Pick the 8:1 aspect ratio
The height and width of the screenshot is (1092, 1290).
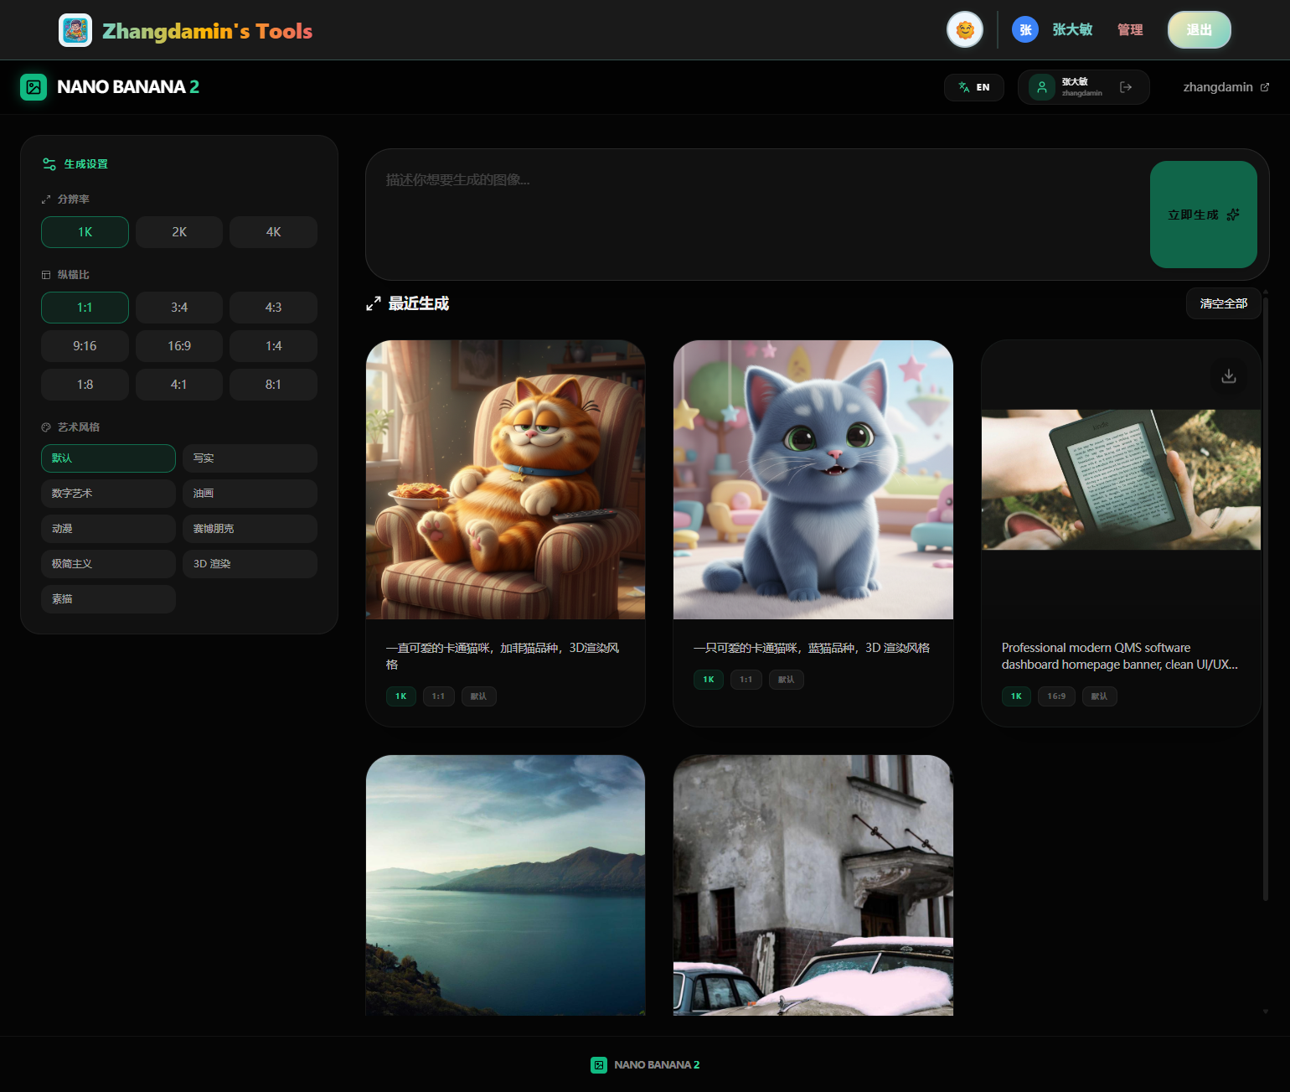[273, 385]
